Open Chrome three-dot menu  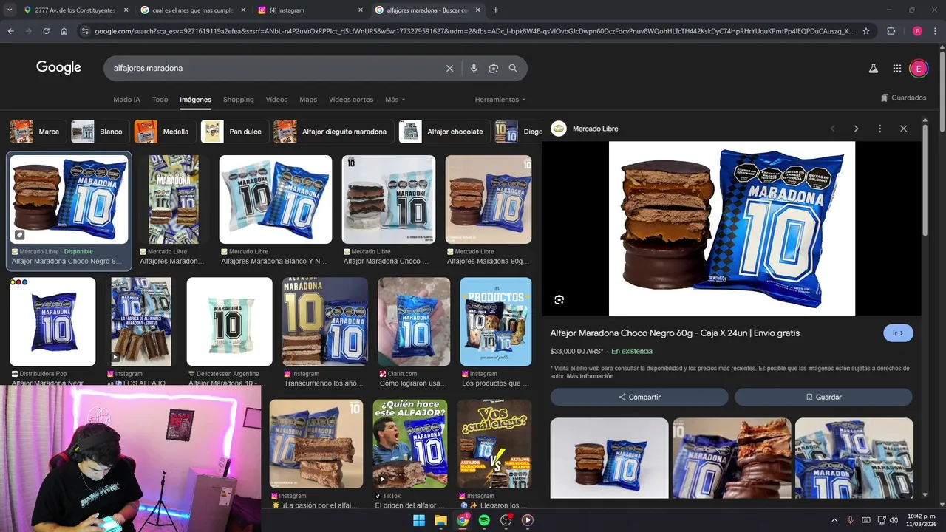point(936,31)
